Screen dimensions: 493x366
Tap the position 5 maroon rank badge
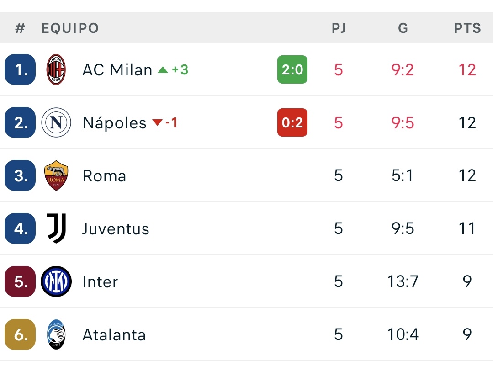pyautogui.click(x=20, y=281)
